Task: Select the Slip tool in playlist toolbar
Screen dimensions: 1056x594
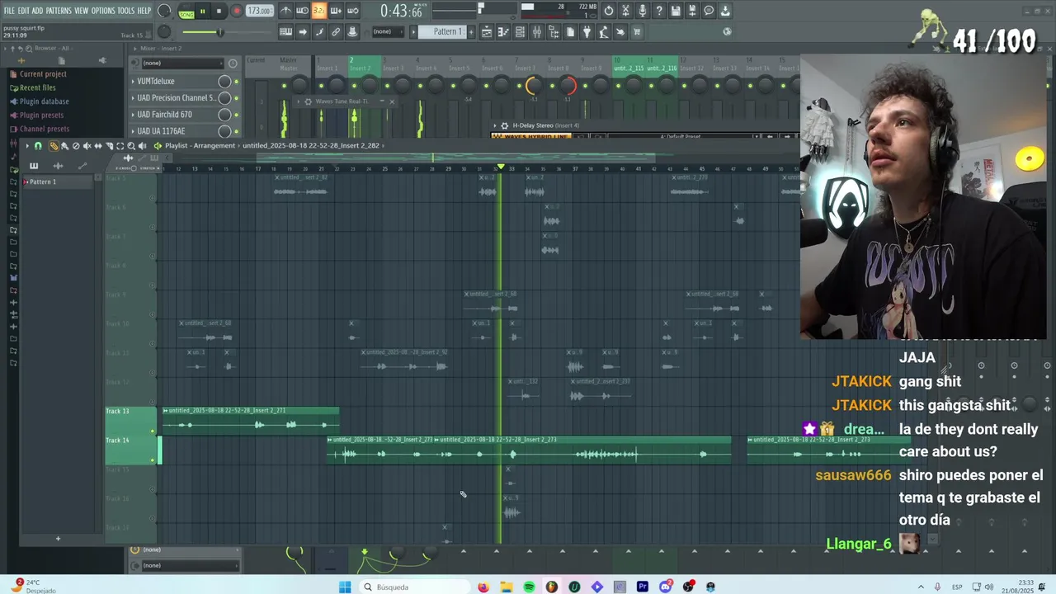Action: pos(98,146)
